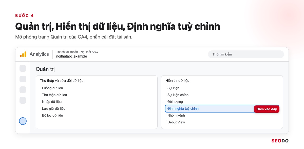The width and height of the screenshot is (304, 149).
Task: Click the "Quản trị" page heading
Action: (45, 69)
